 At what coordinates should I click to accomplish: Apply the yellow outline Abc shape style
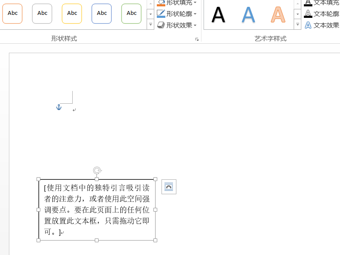pos(72,14)
